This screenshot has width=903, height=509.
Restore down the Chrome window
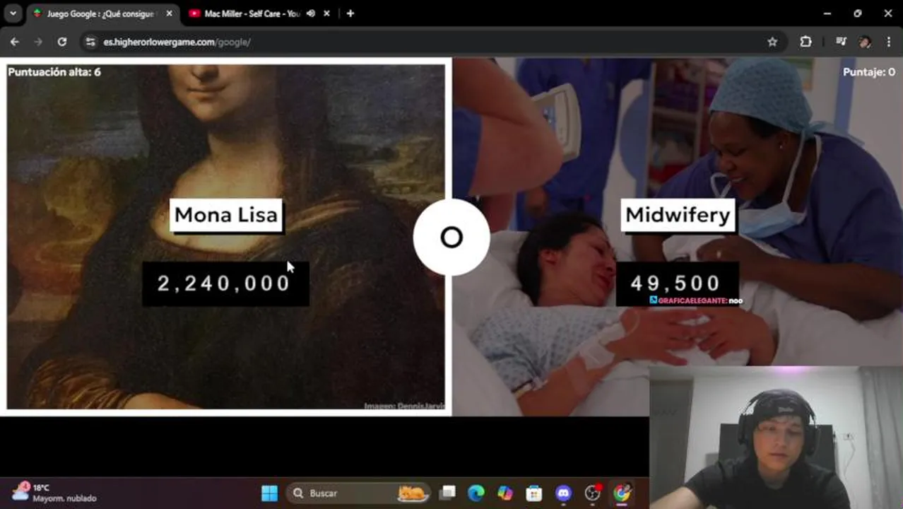click(x=858, y=13)
